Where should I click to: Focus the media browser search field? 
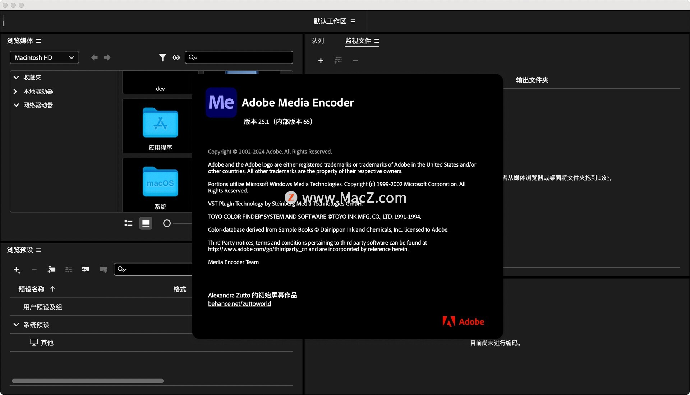[x=239, y=57]
